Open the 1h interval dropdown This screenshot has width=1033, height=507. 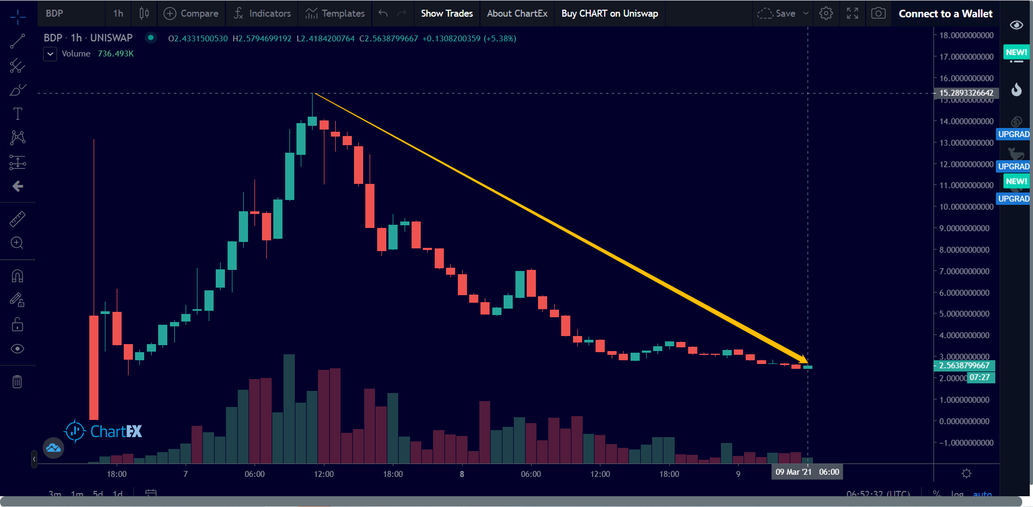pyautogui.click(x=118, y=13)
